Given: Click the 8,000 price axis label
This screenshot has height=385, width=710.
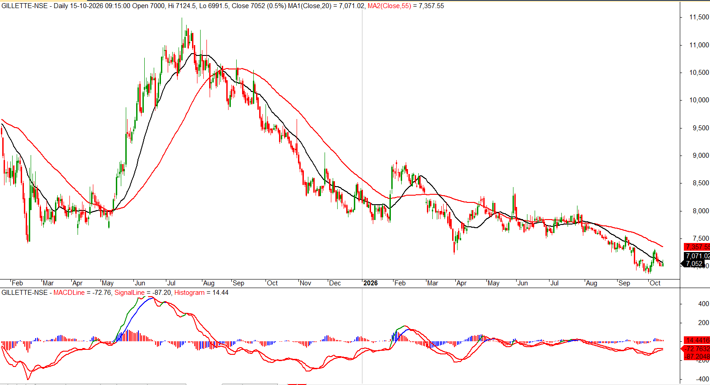Looking at the screenshot, I should (701, 211).
